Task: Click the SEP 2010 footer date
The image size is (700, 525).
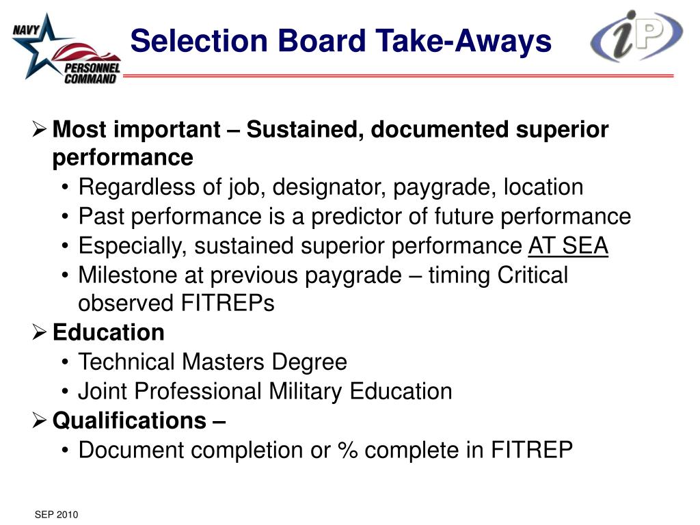Action: (56, 514)
